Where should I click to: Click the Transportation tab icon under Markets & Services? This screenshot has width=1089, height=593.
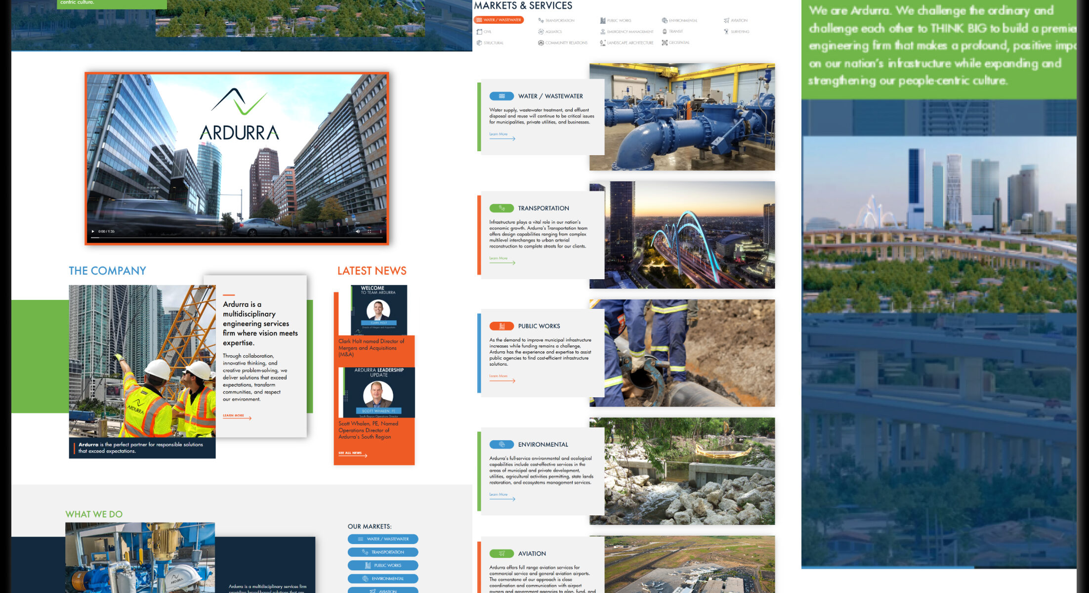point(541,20)
